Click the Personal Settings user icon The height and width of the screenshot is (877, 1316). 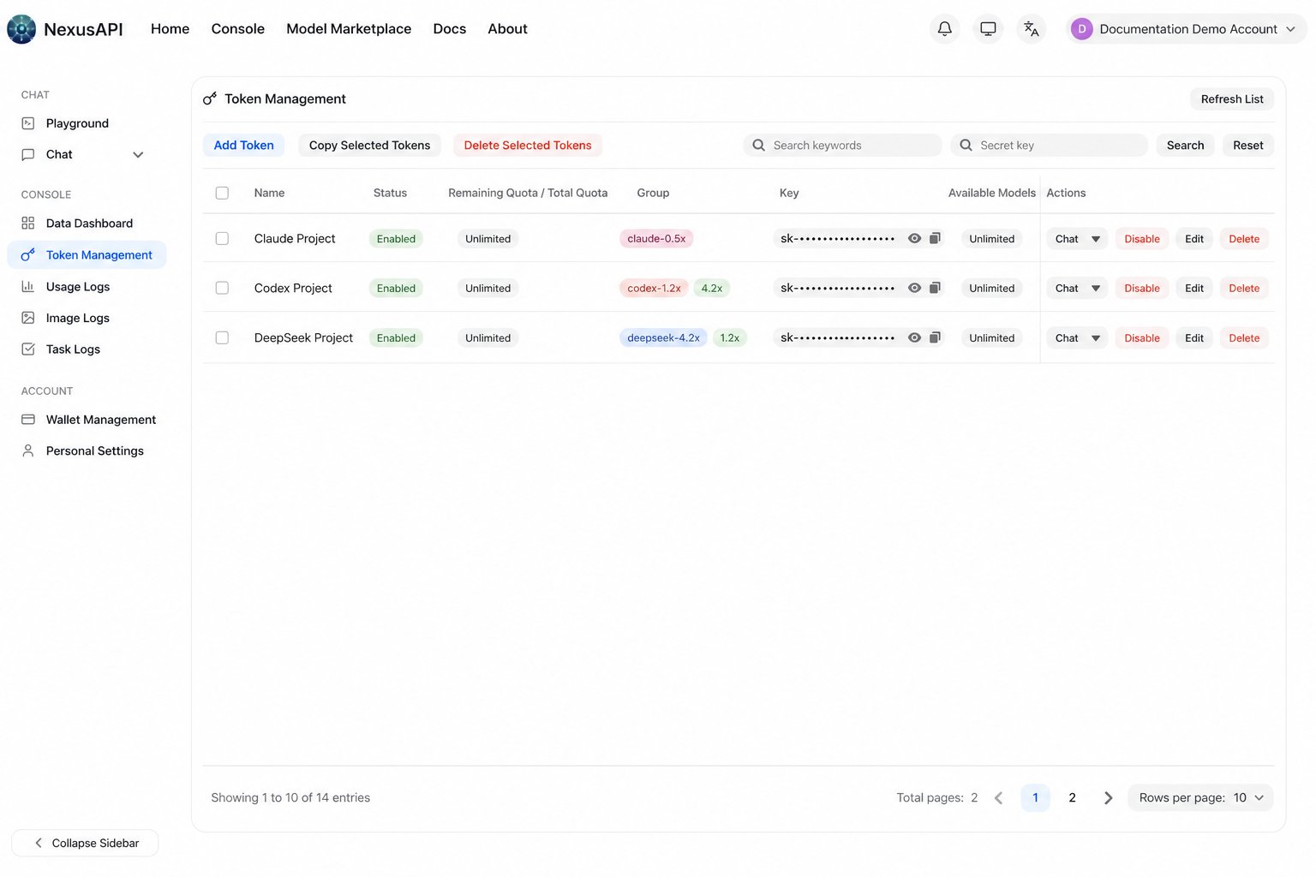(28, 450)
